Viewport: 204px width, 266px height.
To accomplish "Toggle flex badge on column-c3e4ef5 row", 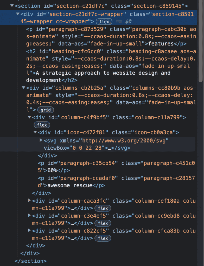I will click(103, 223).
